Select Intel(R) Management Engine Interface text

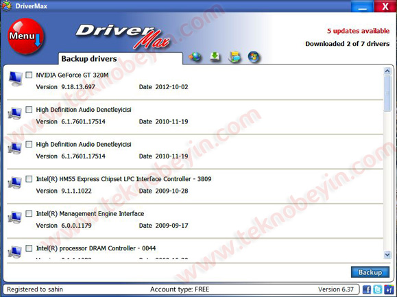click(x=90, y=214)
